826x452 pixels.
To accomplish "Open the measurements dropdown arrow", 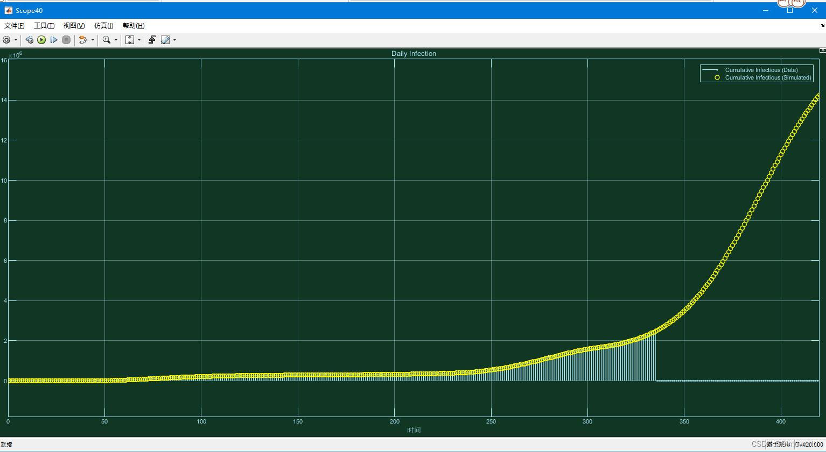I will [x=174, y=40].
